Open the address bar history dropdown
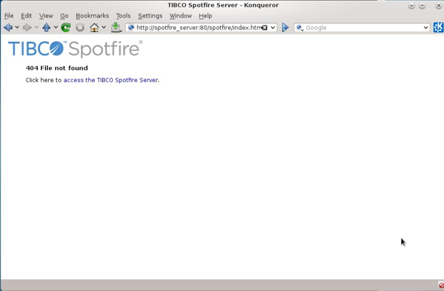This screenshot has width=444, height=291. pyautogui.click(x=273, y=28)
